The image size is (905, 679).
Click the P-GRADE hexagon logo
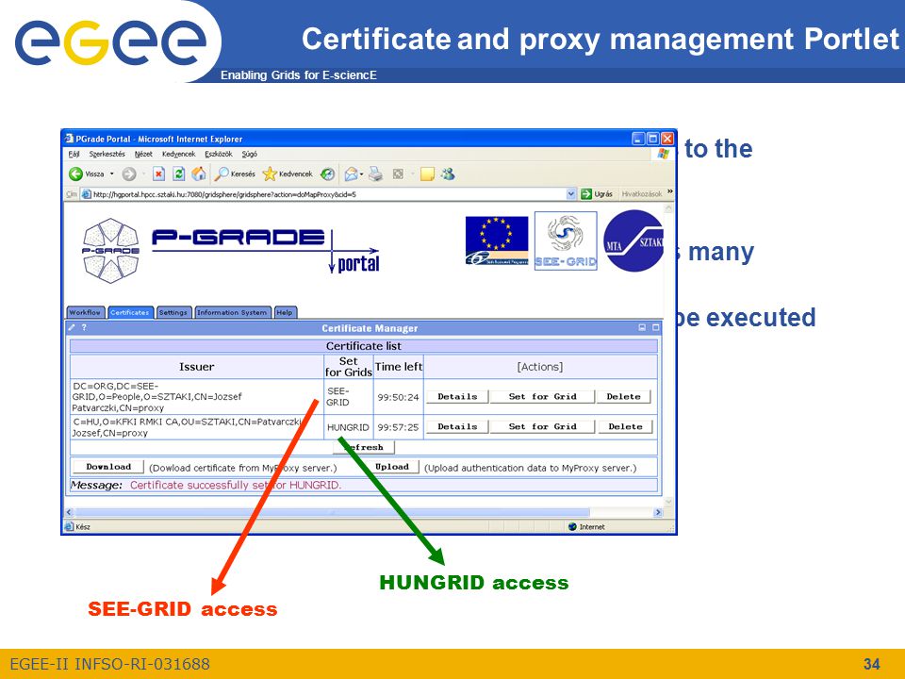click(111, 250)
